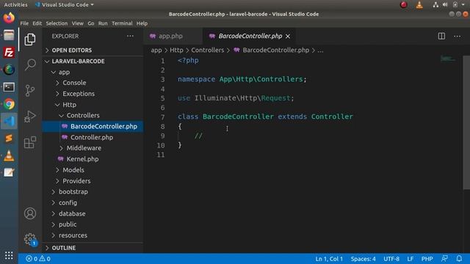Open editor more actions ellipsis
This screenshot has width=470, height=264.
point(457,36)
